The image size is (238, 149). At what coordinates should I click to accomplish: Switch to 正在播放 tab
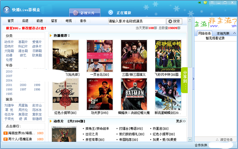(x=119, y=13)
